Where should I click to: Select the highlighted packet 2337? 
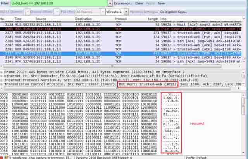[121, 53]
